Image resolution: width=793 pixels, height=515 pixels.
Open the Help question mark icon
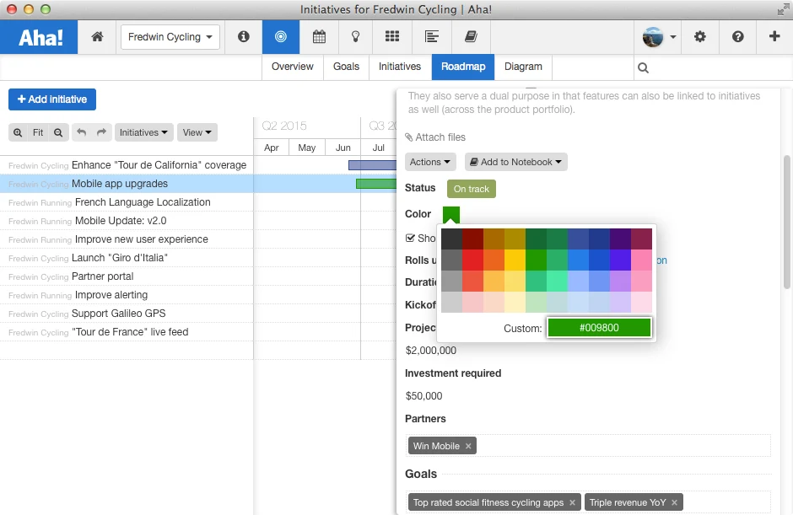click(x=738, y=36)
